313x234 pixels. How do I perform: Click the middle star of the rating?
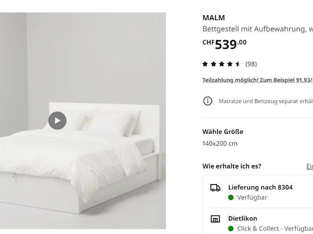pyautogui.click(x=222, y=64)
